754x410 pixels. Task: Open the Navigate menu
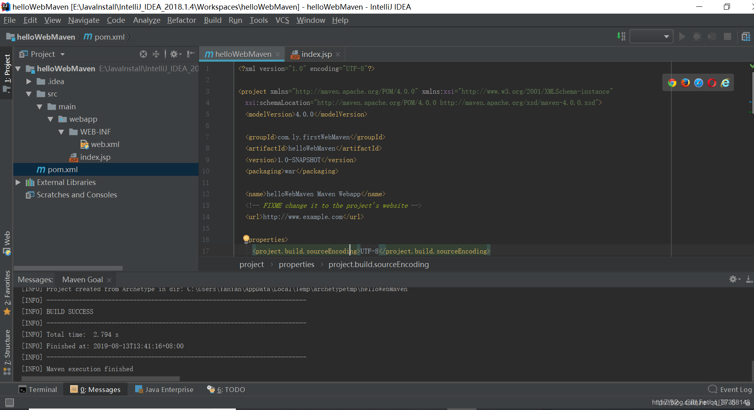[83, 20]
